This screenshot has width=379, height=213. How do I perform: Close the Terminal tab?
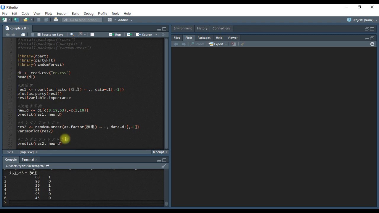coord(36,160)
